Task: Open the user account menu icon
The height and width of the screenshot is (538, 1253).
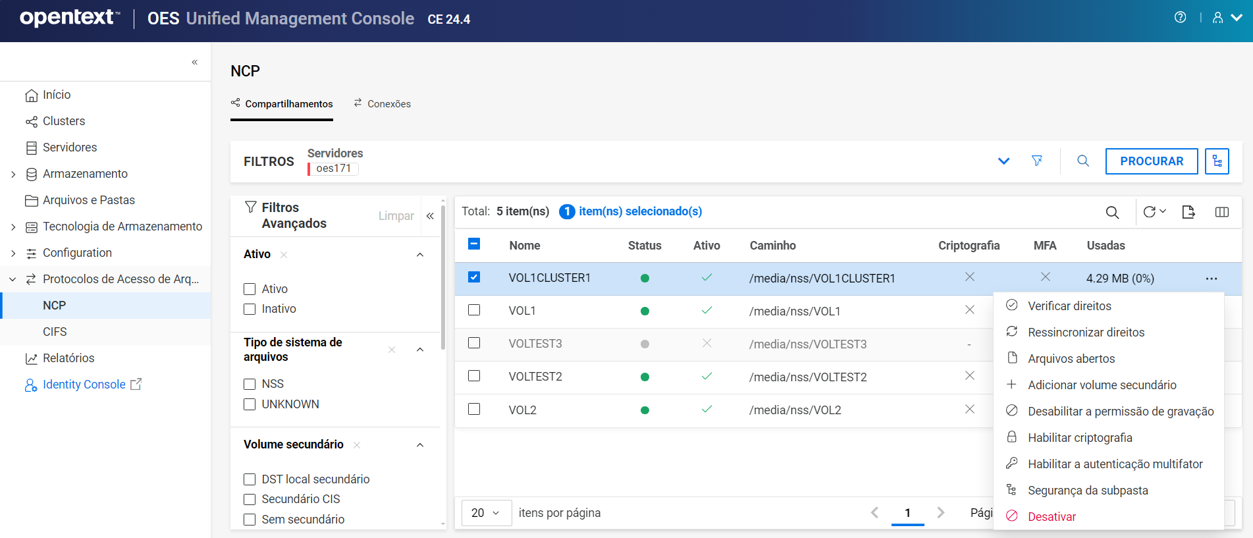Action: point(1218,18)
